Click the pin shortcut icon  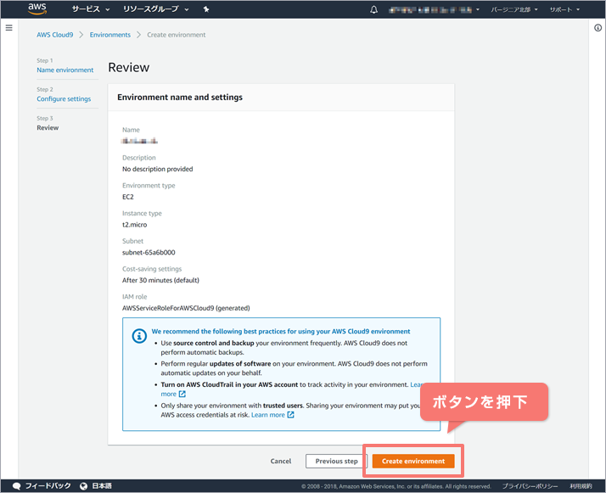pyautogui.click(x=206, y=9)
